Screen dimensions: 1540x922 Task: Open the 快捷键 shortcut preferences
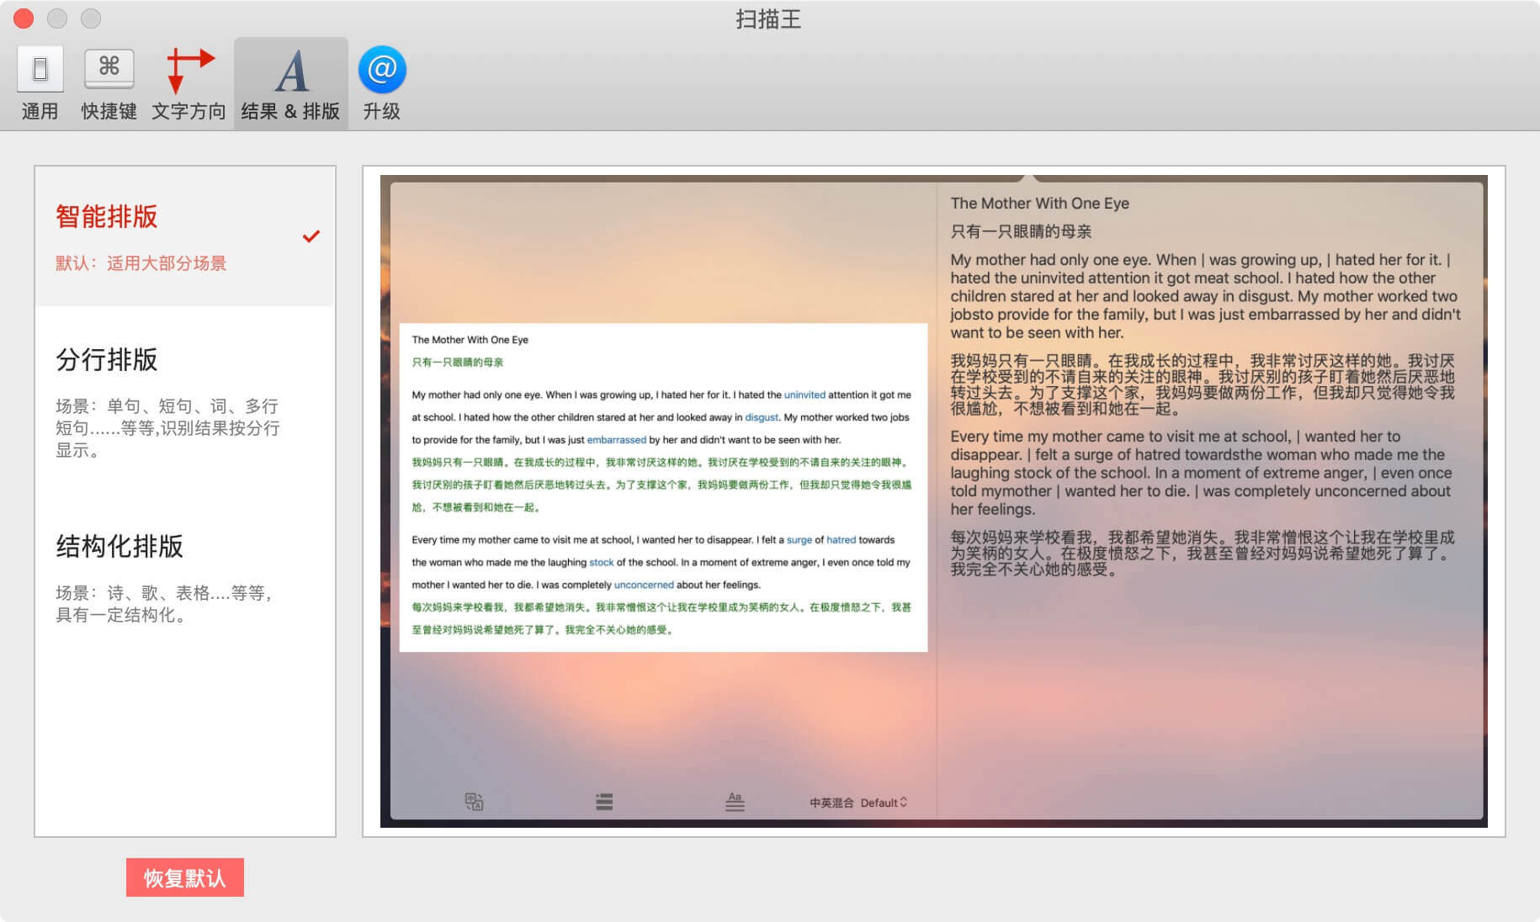click(109, 83)
